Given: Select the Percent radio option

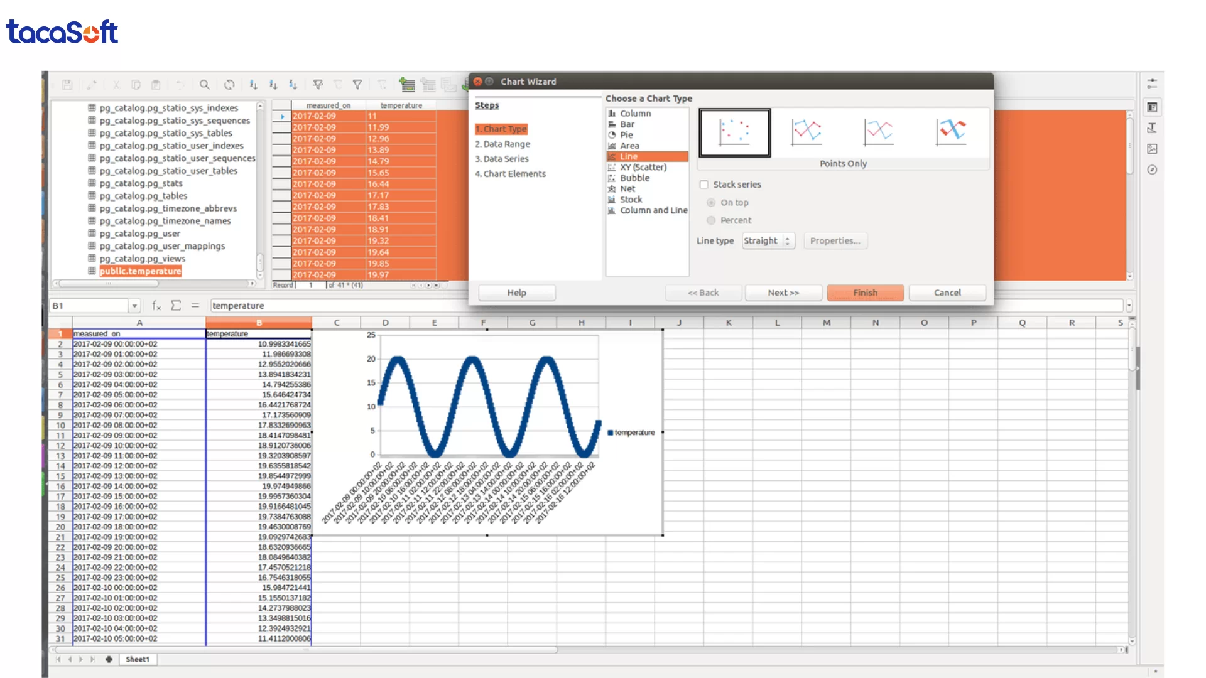Looking at the screenshot, I should click(x=711, y=220).
